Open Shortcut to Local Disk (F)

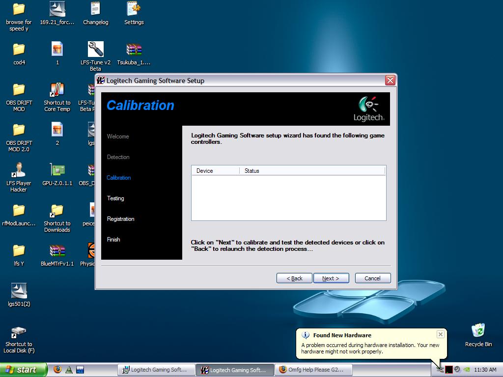19,340
